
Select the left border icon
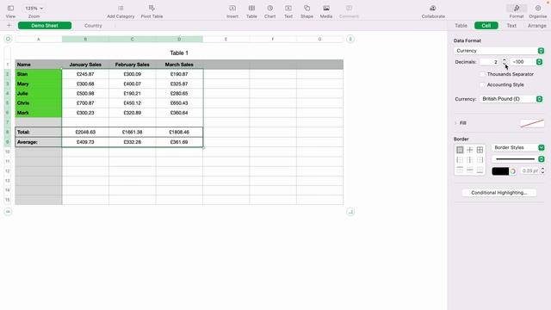point(460,160)
